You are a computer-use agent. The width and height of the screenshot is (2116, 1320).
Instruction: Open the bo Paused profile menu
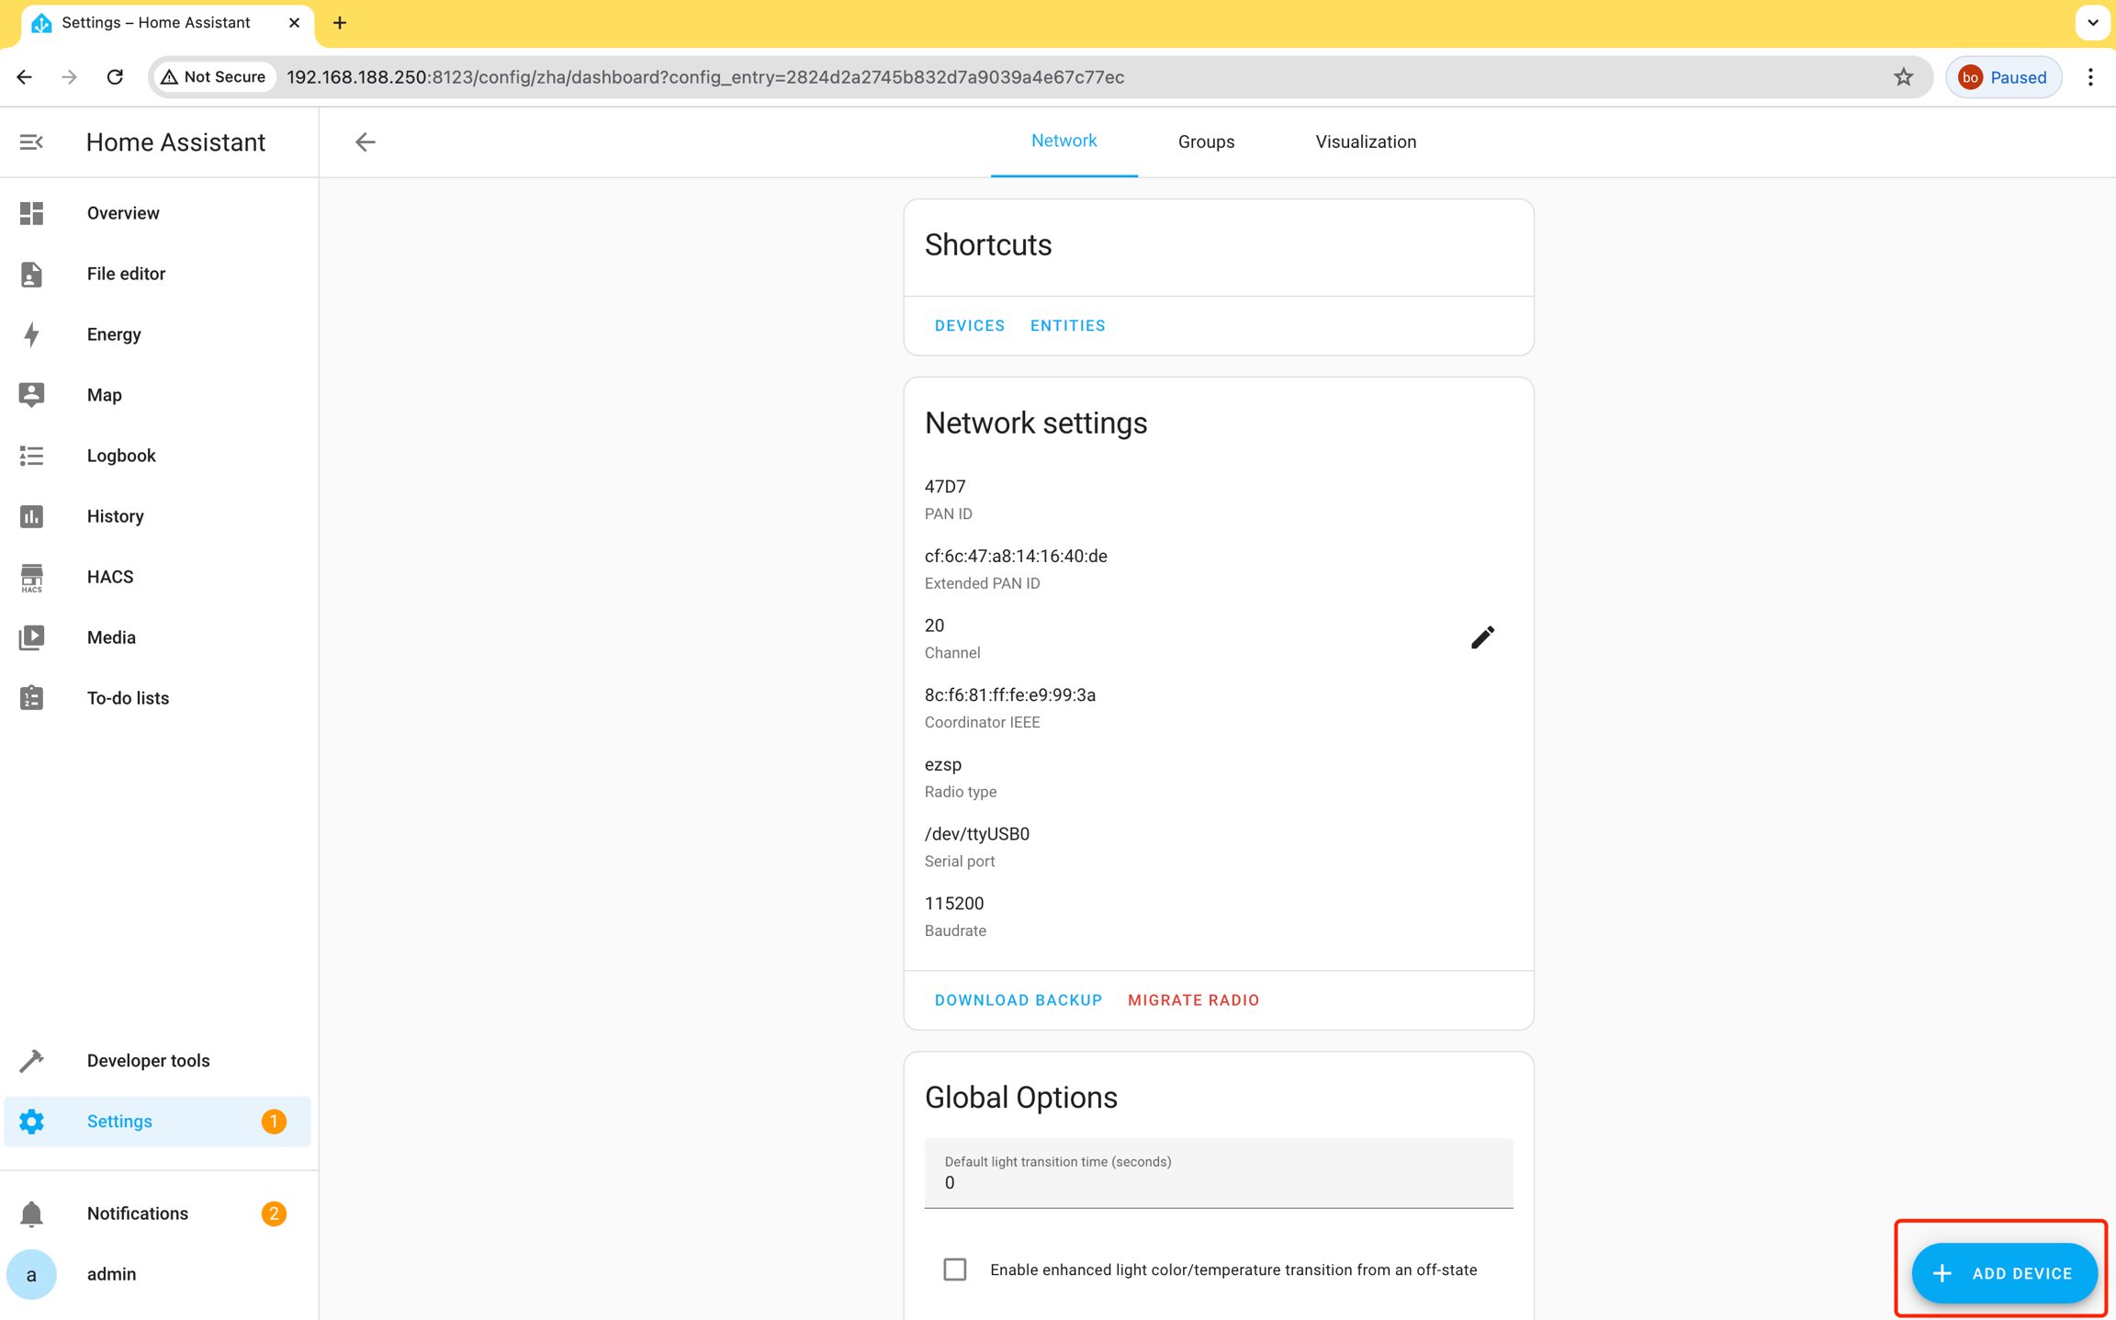click(x=2003, y=77)
